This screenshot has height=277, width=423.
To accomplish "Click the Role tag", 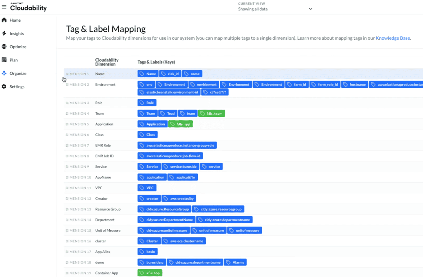I will pos(147,103).
